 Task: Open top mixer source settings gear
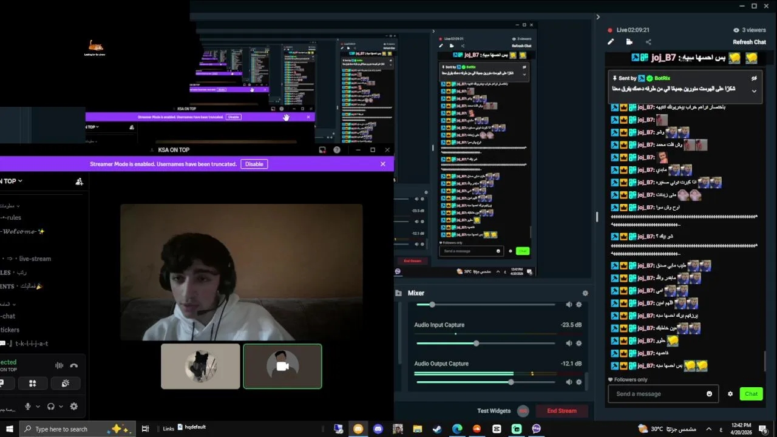pos(579,304)
